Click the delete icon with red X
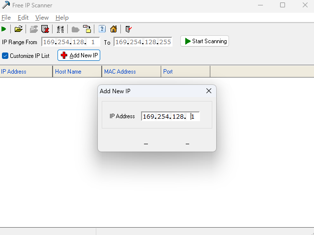This screenshot has height=235, width=314. point(45,29)
